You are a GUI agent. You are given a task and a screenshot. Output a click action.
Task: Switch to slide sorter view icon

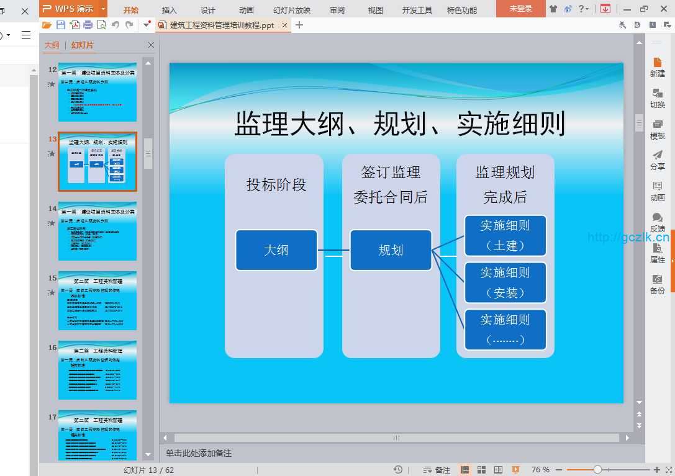click(481, 470)
